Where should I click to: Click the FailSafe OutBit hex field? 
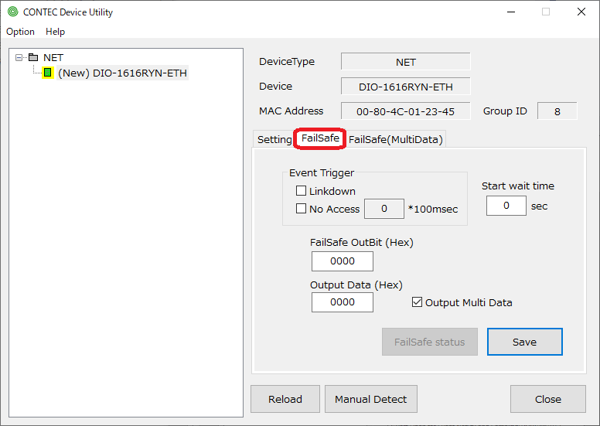[342, 261]
